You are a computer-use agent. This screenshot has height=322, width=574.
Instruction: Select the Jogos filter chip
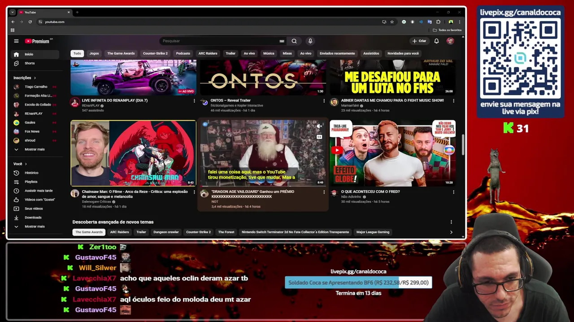pos(94,53)
